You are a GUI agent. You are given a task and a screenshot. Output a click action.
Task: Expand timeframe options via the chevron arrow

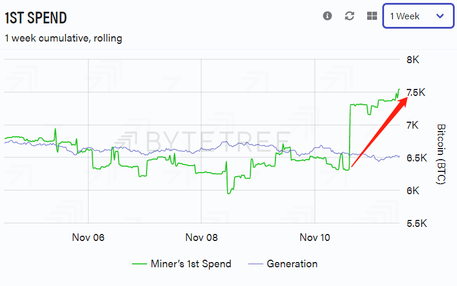coord(440,16)
